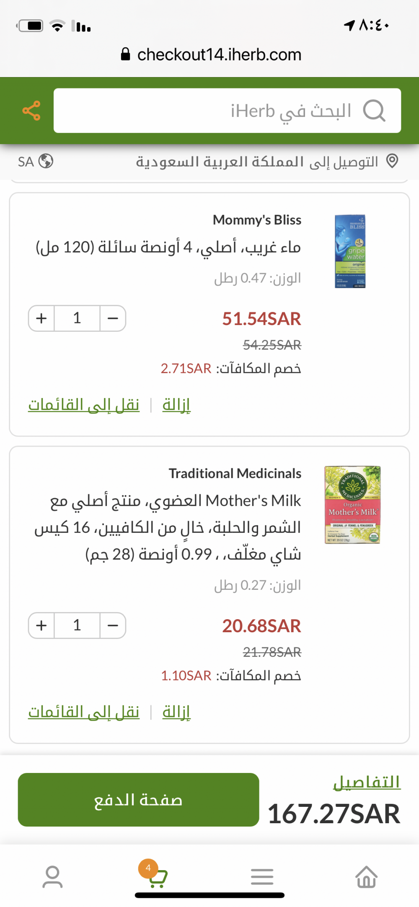Open the home tab icon
The image size is (419, 907).
point(366,877)
